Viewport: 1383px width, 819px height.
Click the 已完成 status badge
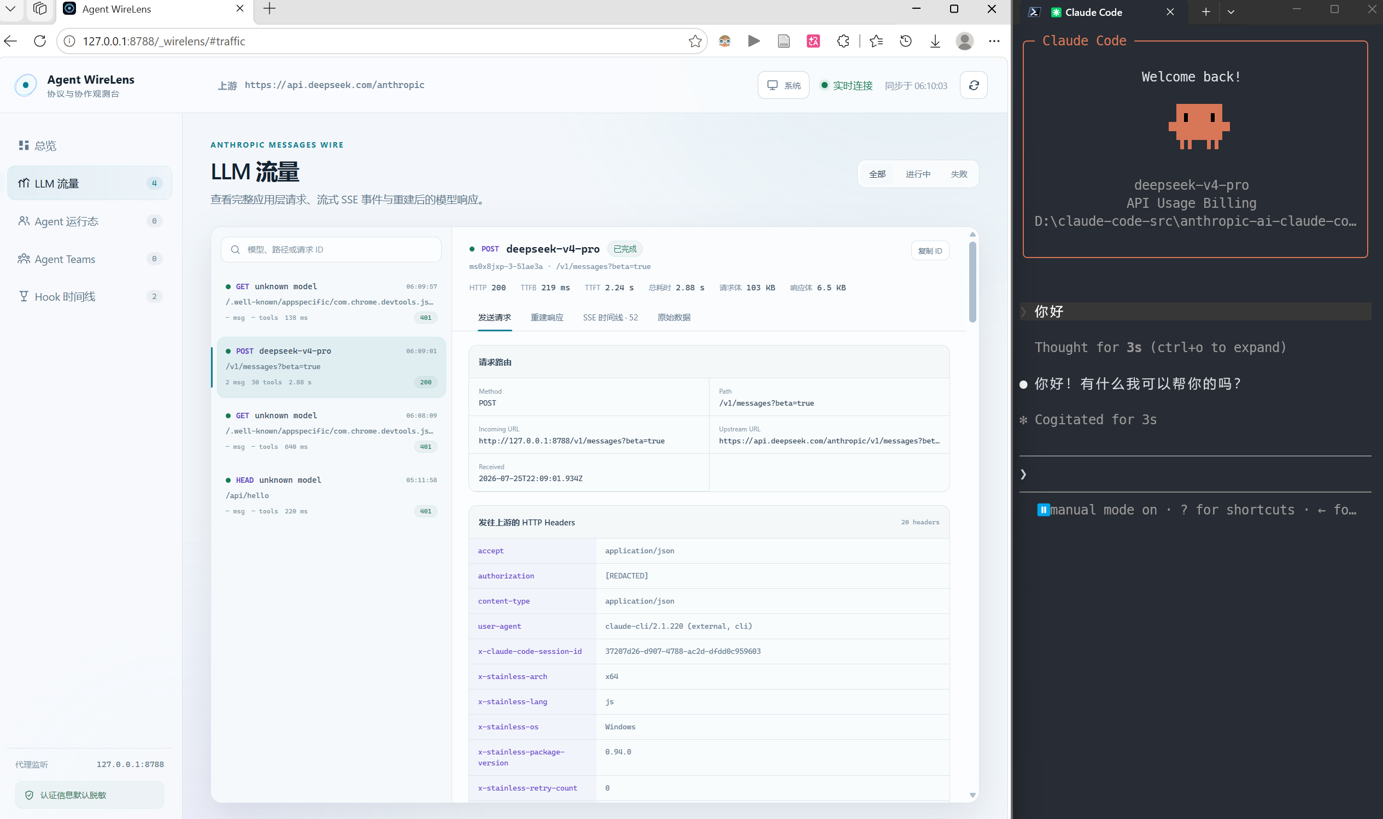pyautogui.click(x=625, y=249)
